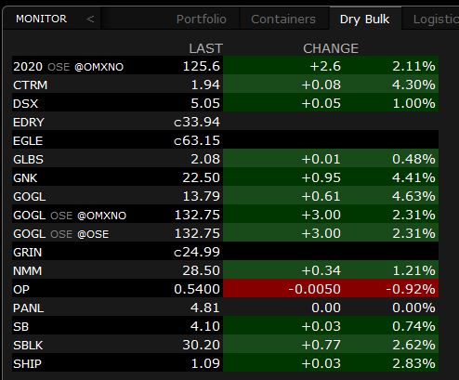Viewport: 459px width, 380px height.
Task: Select the 2020 OSE @OMXNO row
Action: click(x=225, y=65)
